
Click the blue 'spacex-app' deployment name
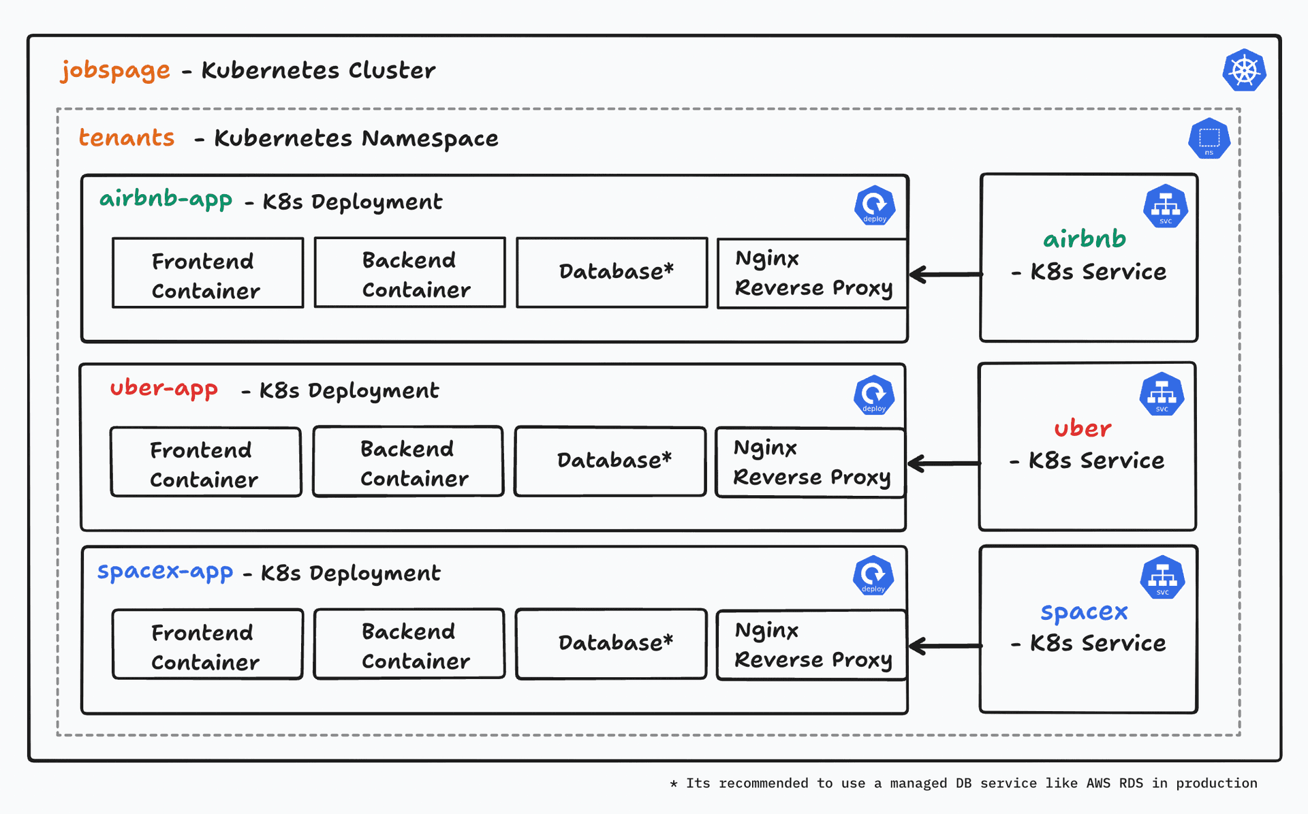[166, 572]
